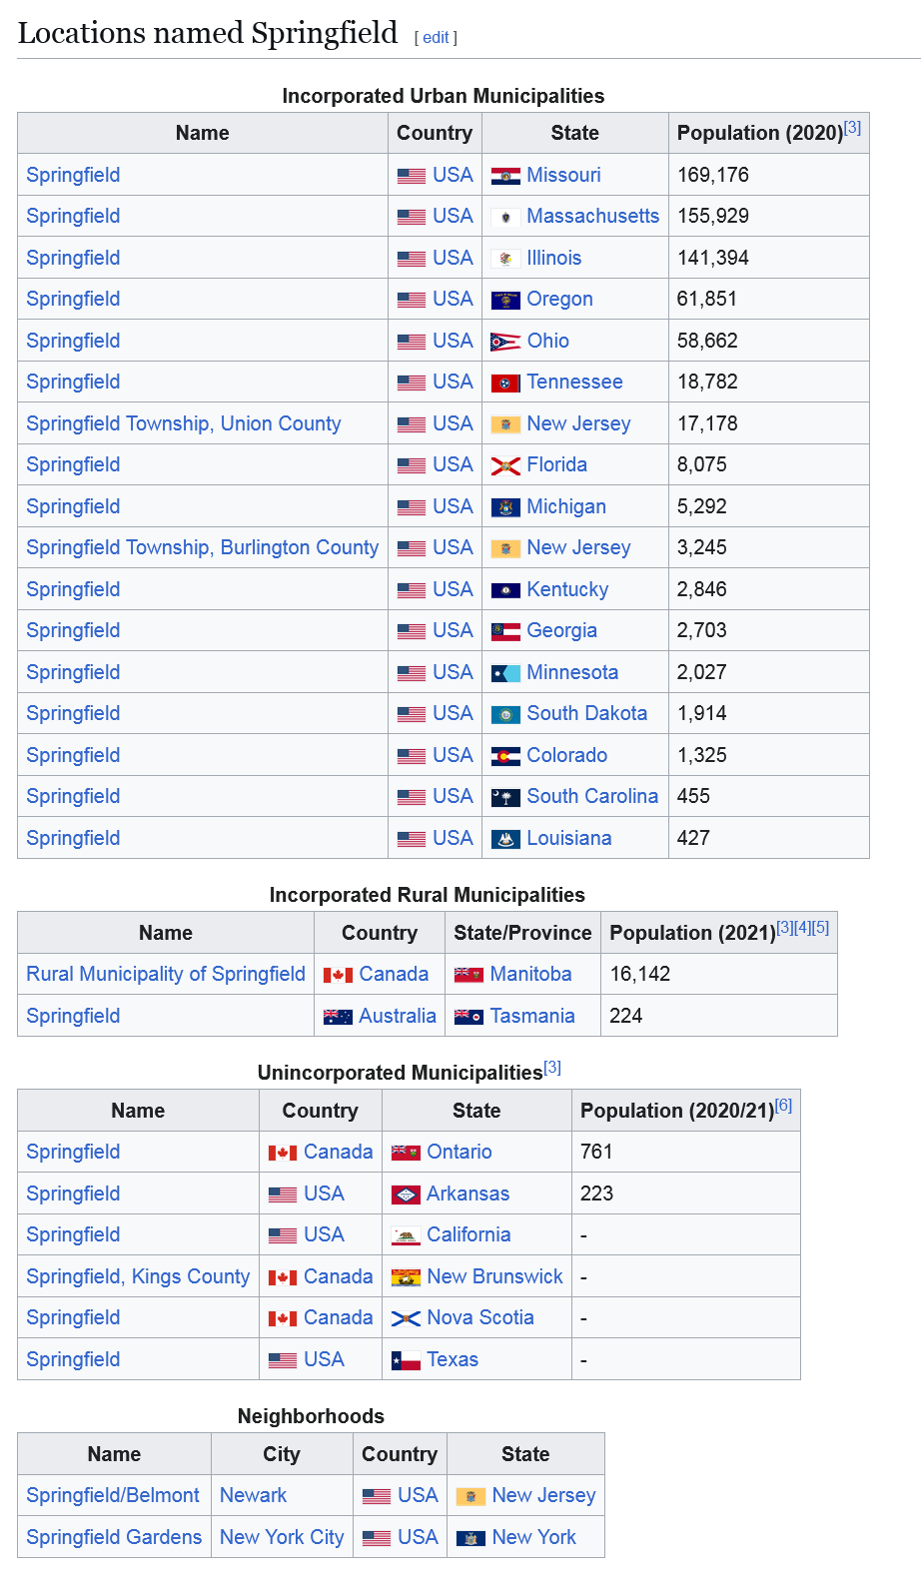Viewport: 921px width, 1591px height.
Task: Follow the Texas state link
Action: coord(453,1359)
